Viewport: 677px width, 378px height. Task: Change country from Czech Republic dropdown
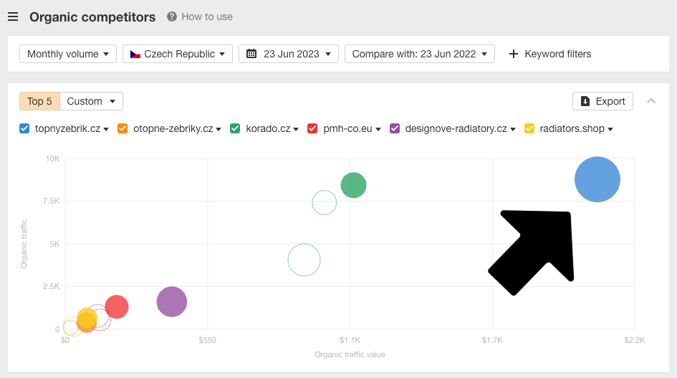(x=178, y=54)
